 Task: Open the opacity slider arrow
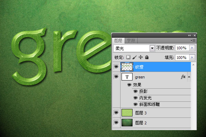pos(192,48)
